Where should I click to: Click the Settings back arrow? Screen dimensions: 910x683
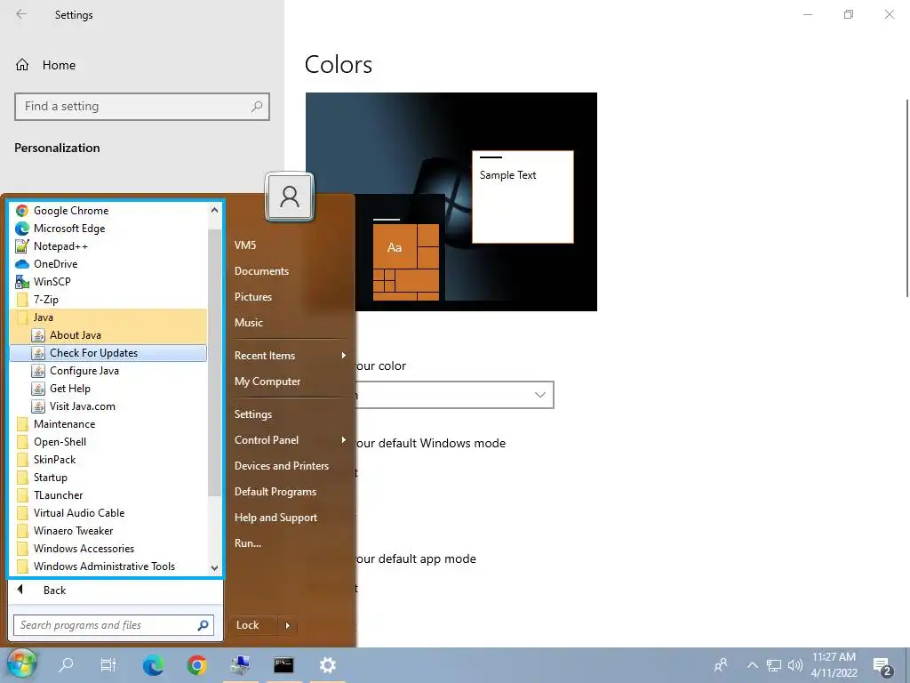(21, 14)
